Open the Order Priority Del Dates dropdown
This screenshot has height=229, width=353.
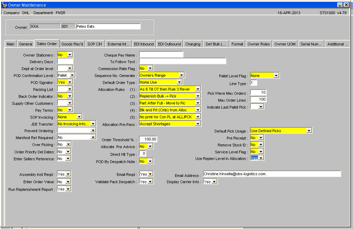click(68, 152)
